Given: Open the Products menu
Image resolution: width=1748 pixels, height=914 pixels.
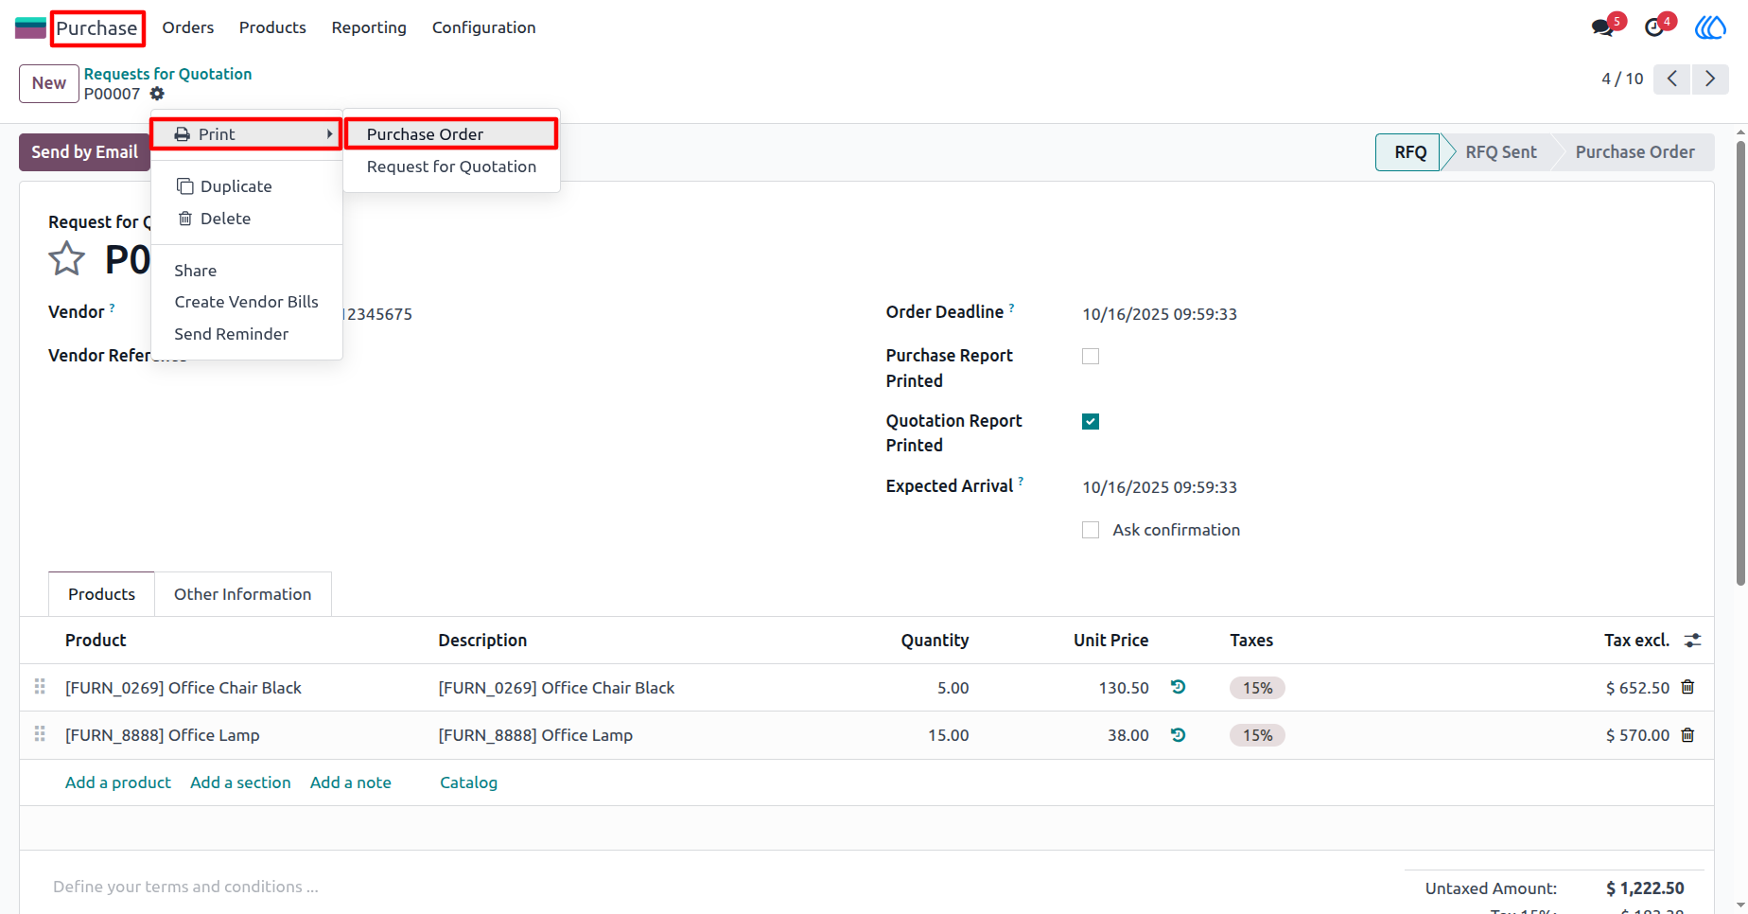Looking at the screenshot, I should click(272, 27).
